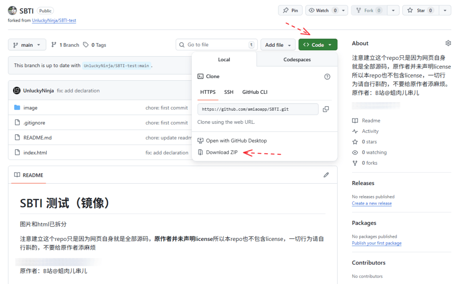Click the help icon beside Clone

click(327, 77)
